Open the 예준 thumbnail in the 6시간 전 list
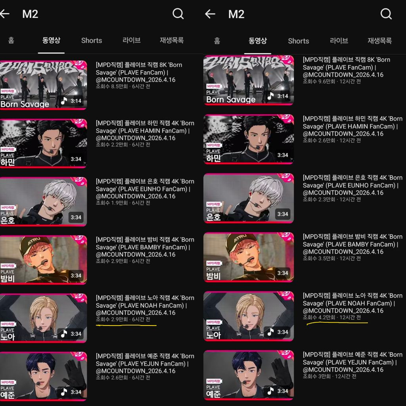Image resolution: width=406 pixels, height=406 pixels. [43, 376]
